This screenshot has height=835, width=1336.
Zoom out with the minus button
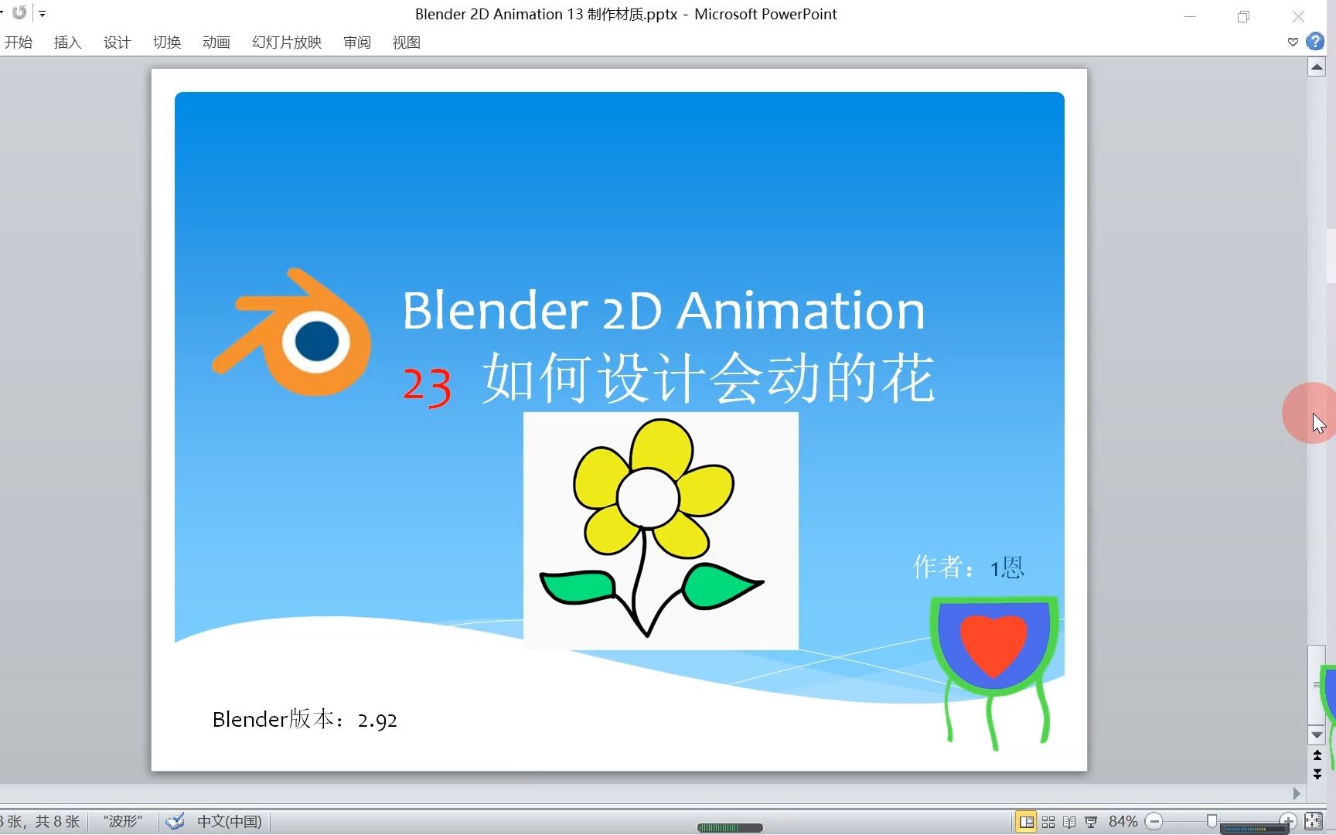1155,821
